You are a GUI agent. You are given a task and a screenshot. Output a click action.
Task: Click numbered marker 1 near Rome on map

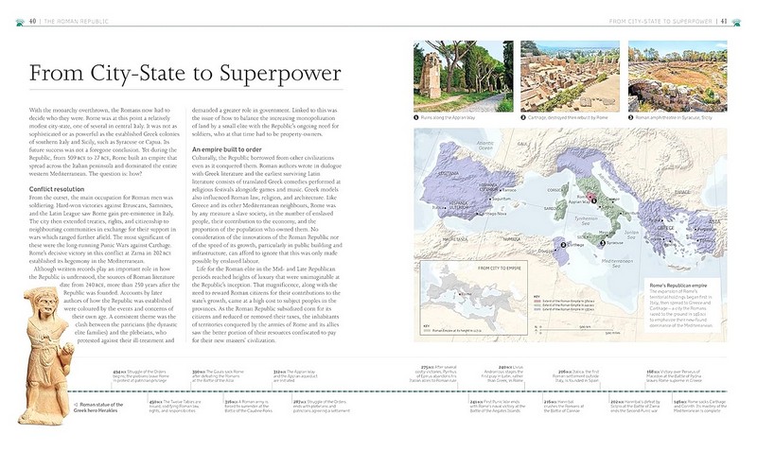point(593,201)
